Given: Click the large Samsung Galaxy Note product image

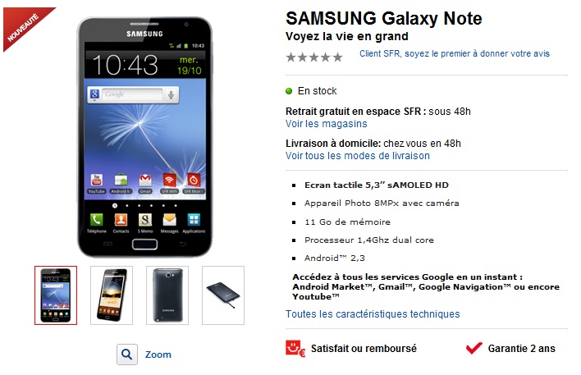Looking at the screenshot, I should [144, 137].
